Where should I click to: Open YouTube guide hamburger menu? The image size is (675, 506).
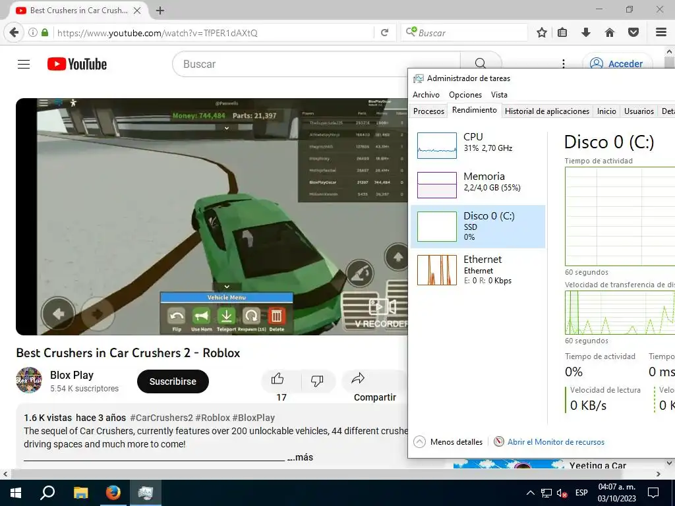tap(24, 64)
